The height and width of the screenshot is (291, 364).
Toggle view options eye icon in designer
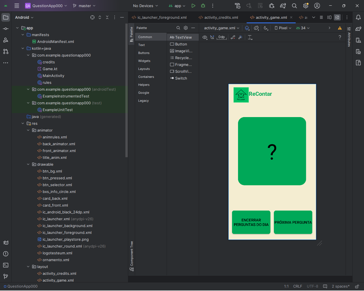[205, 37]
